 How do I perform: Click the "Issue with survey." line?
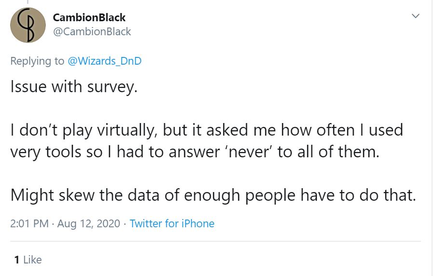tap(74, 87)
